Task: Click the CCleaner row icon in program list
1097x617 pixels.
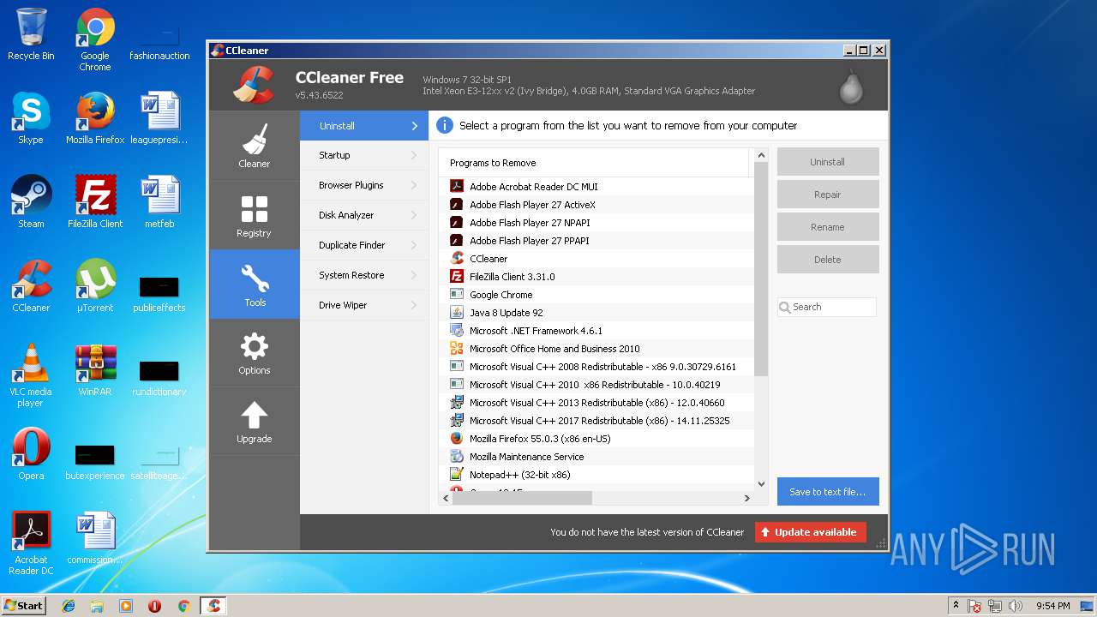Action: point(457,258)
